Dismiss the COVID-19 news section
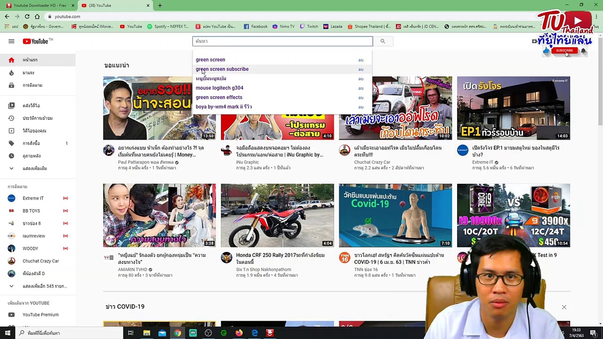 click(x=564, y=307)
